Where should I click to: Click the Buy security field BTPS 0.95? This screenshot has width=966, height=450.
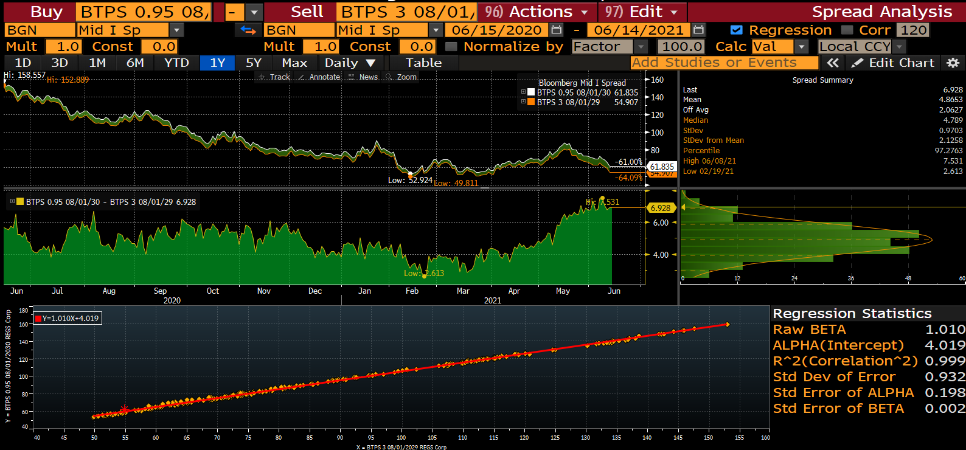(144, 12)
